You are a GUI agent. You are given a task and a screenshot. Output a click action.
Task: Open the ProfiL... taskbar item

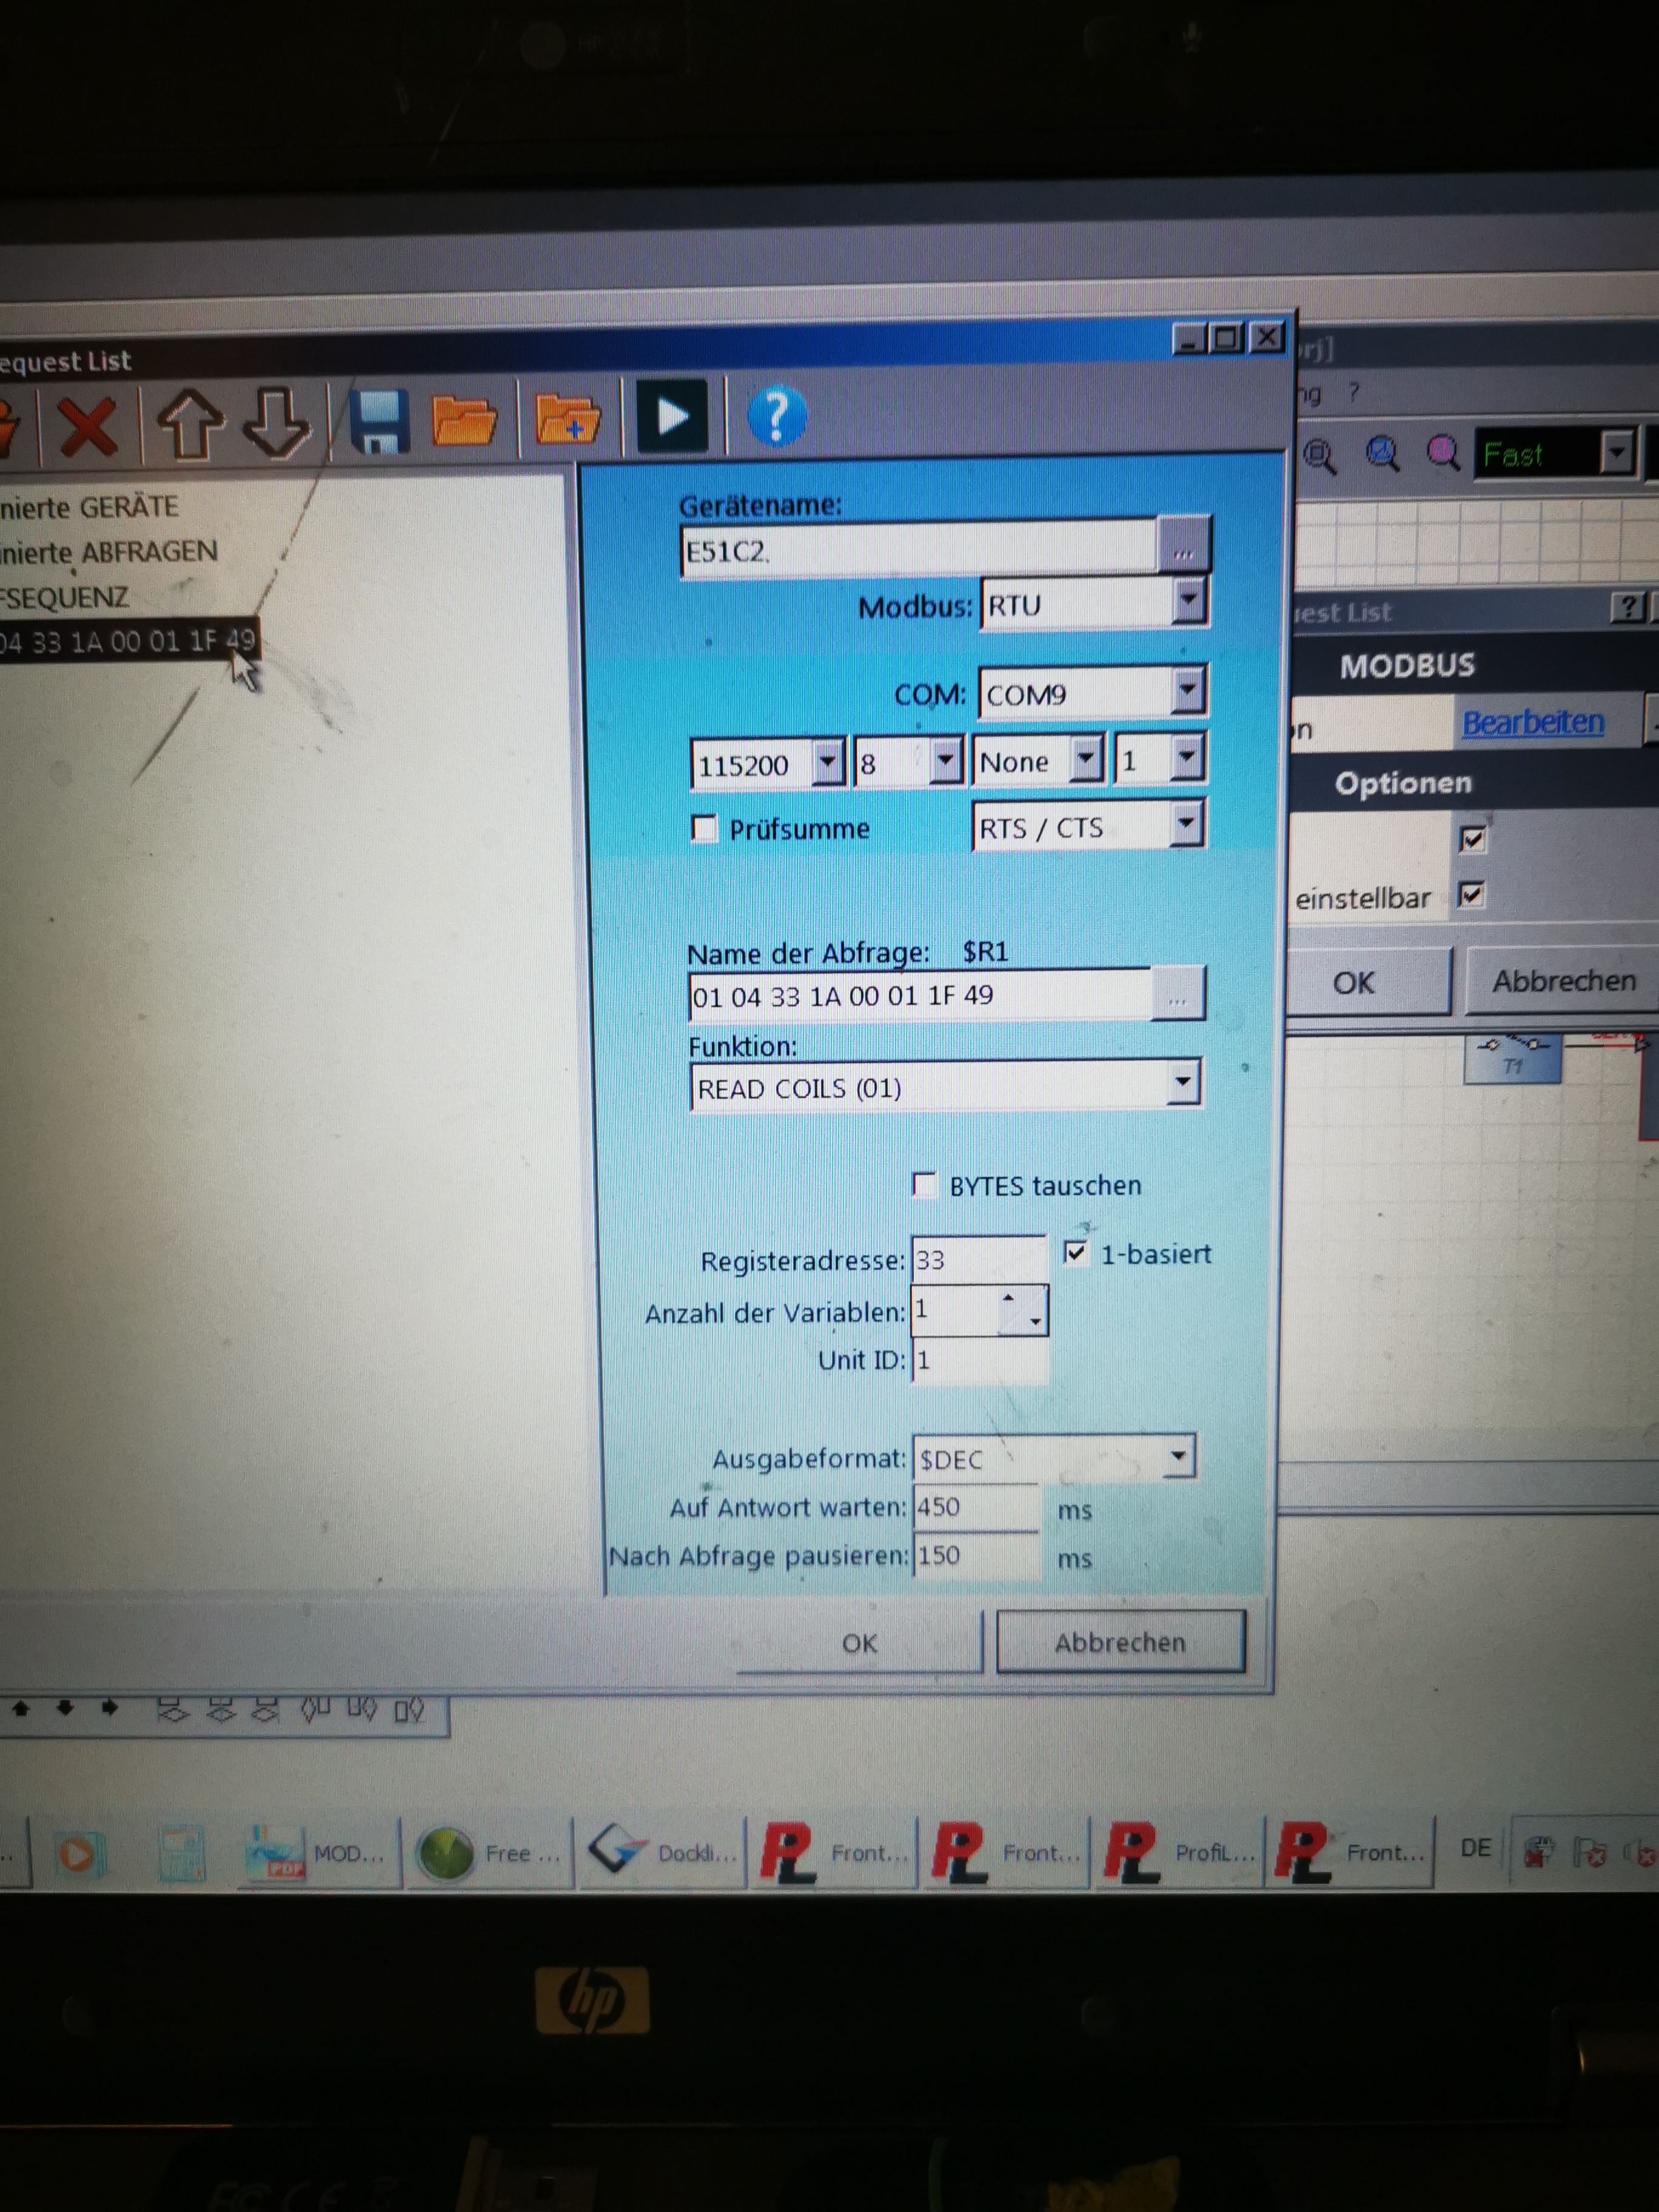(x=1180, y=1853)
